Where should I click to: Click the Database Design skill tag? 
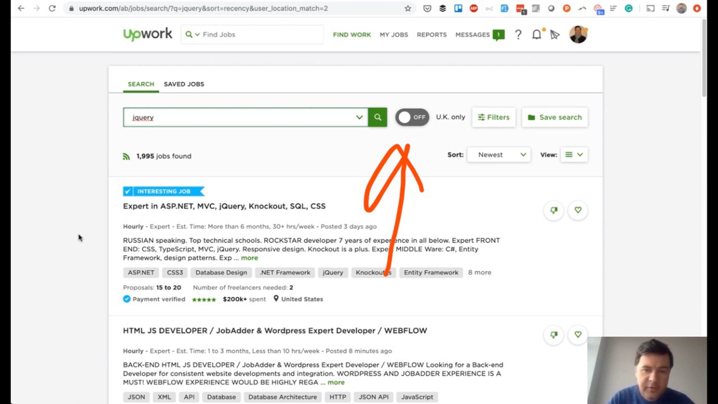click(x=221, y=273)
